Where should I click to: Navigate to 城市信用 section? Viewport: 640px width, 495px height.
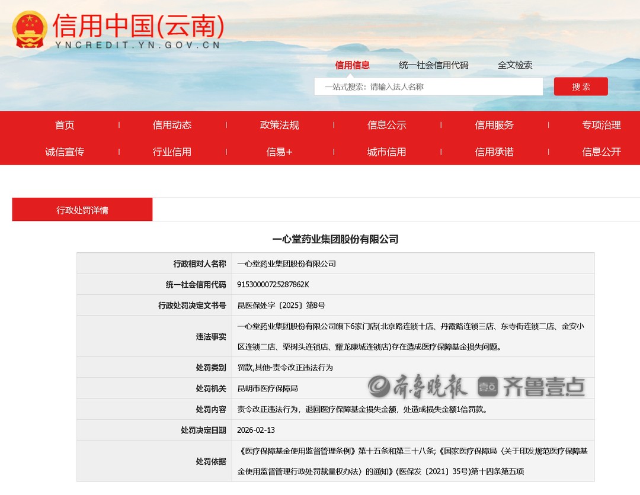(386, 152)
